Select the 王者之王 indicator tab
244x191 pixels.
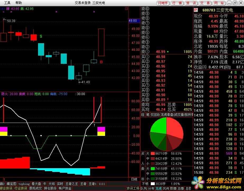point(72,184)
